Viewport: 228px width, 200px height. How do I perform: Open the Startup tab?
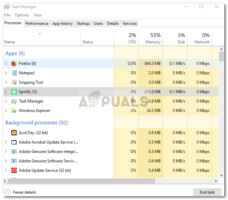[x=83, y=24]
